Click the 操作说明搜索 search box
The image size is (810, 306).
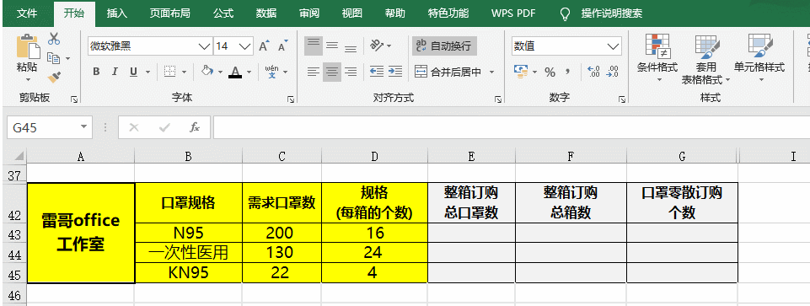pos(612,13)
